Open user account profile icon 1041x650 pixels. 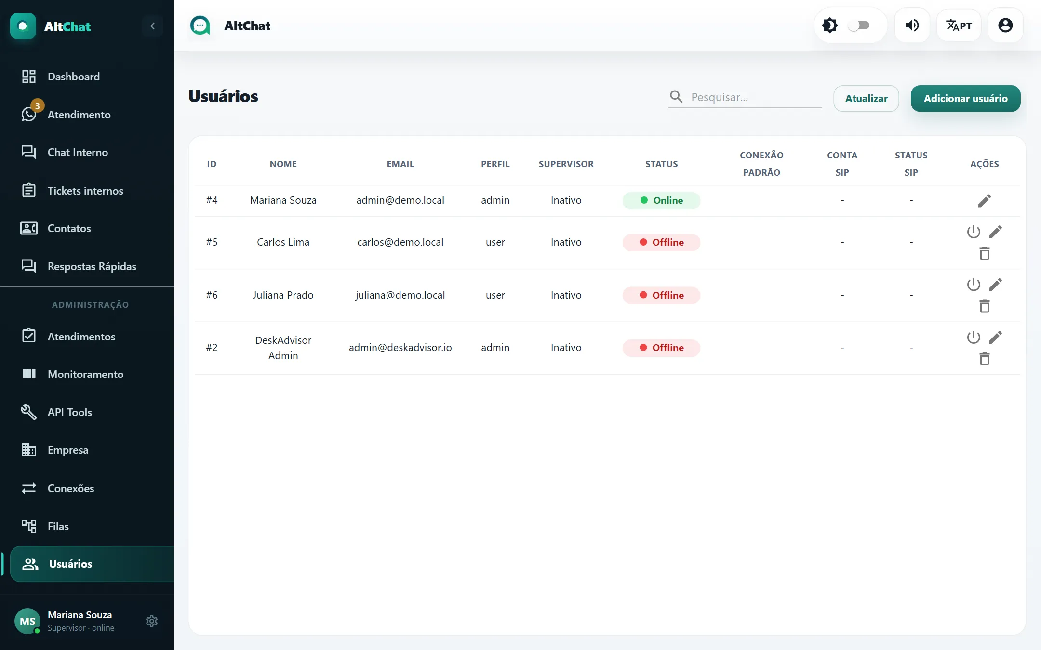[1005, 26]
